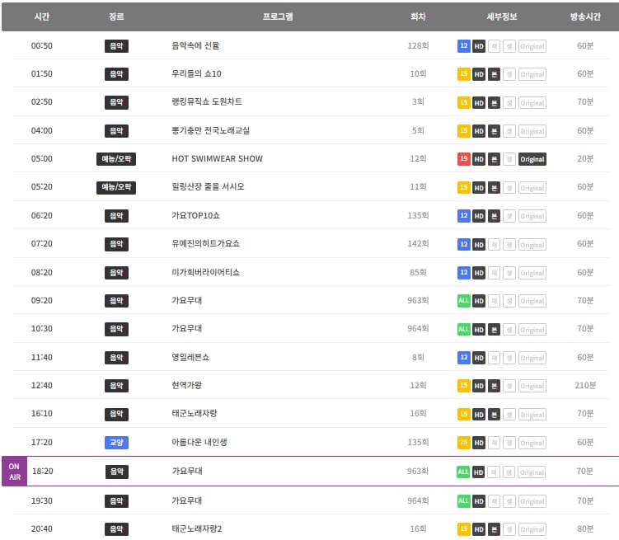
Task: Click the 12 rating badge for 유예진의히트가요쇼
Action: tap(463, 244)
